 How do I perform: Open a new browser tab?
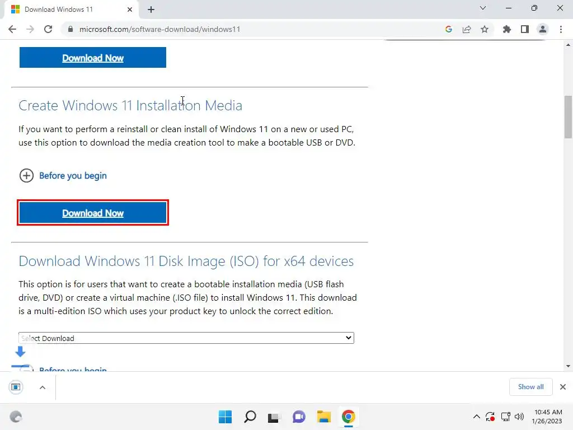[x=151, y=10]
